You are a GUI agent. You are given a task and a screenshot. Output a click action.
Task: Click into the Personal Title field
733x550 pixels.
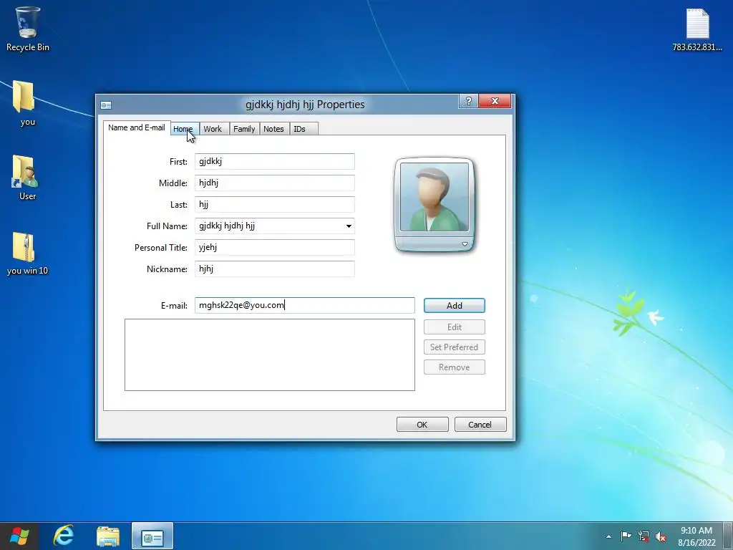pos(274,247)
